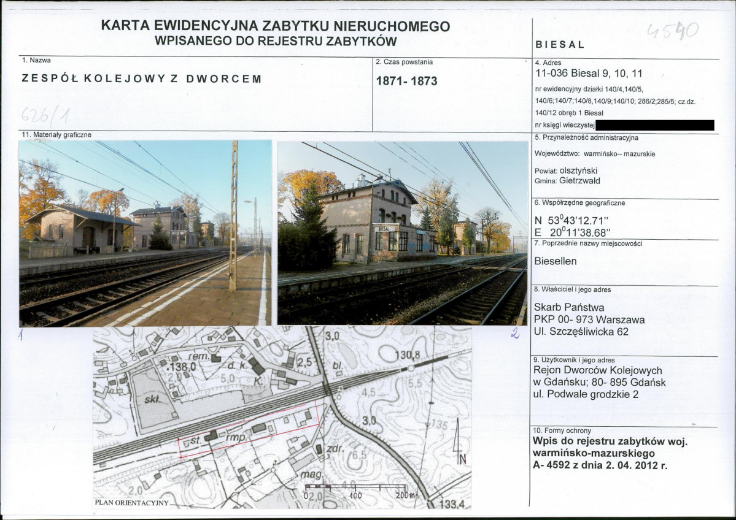Click the label '6. Współrzędne geograficzne'
736x520 pixels.
[579, 203]
